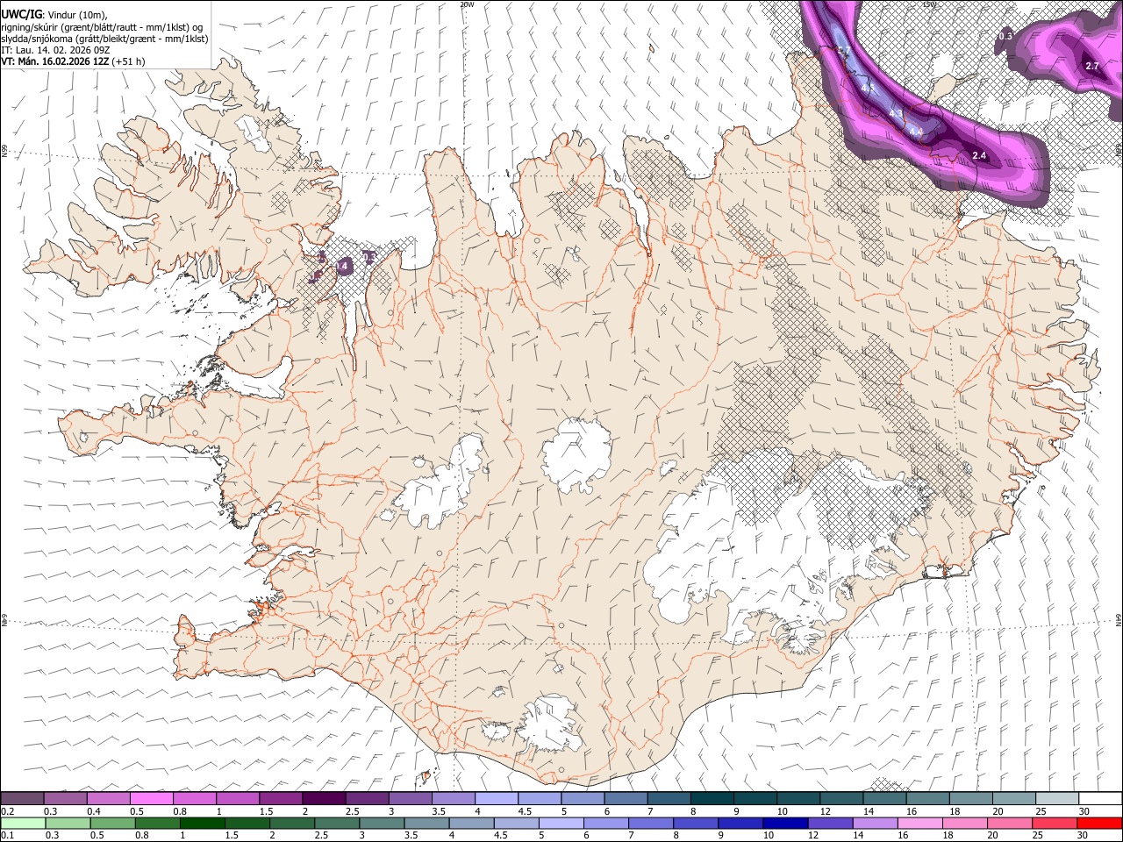The height and width of the screenshot is (842, 1123).
Task: Select the 'slydda/snjókoma' legend description line
Action: pyautogui.click(x=104, y=39)
